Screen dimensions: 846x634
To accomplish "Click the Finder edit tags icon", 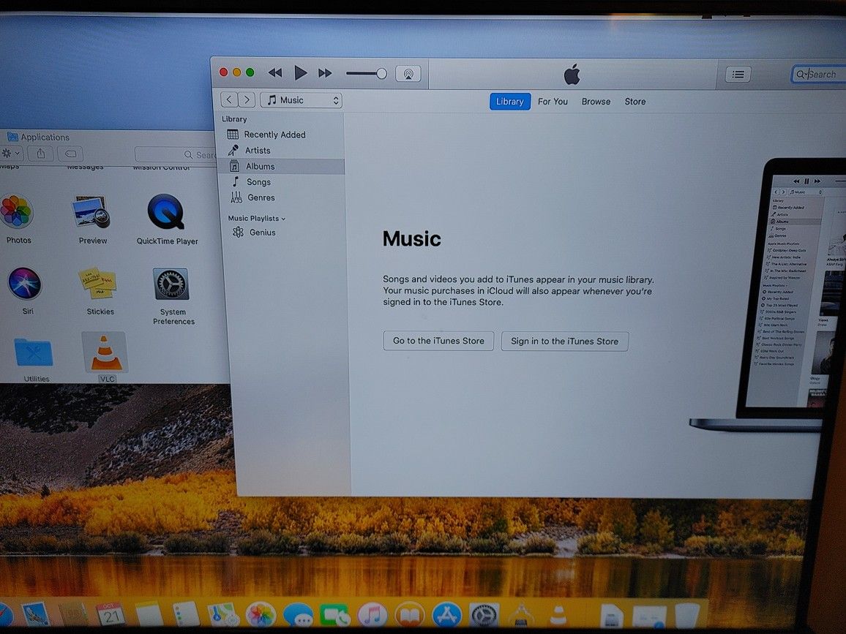I will (x=70, y=154).
